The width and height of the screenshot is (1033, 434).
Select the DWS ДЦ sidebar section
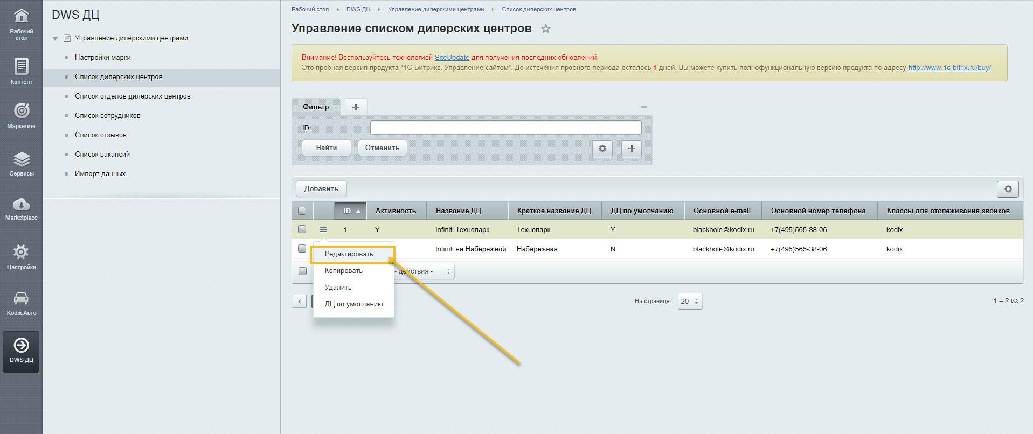point(22,351)
